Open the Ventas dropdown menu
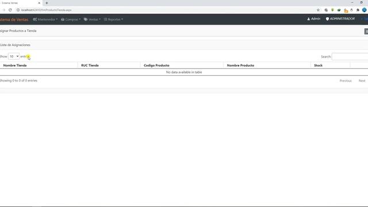This screenshot has width=368, height=207. click(92, 20)
